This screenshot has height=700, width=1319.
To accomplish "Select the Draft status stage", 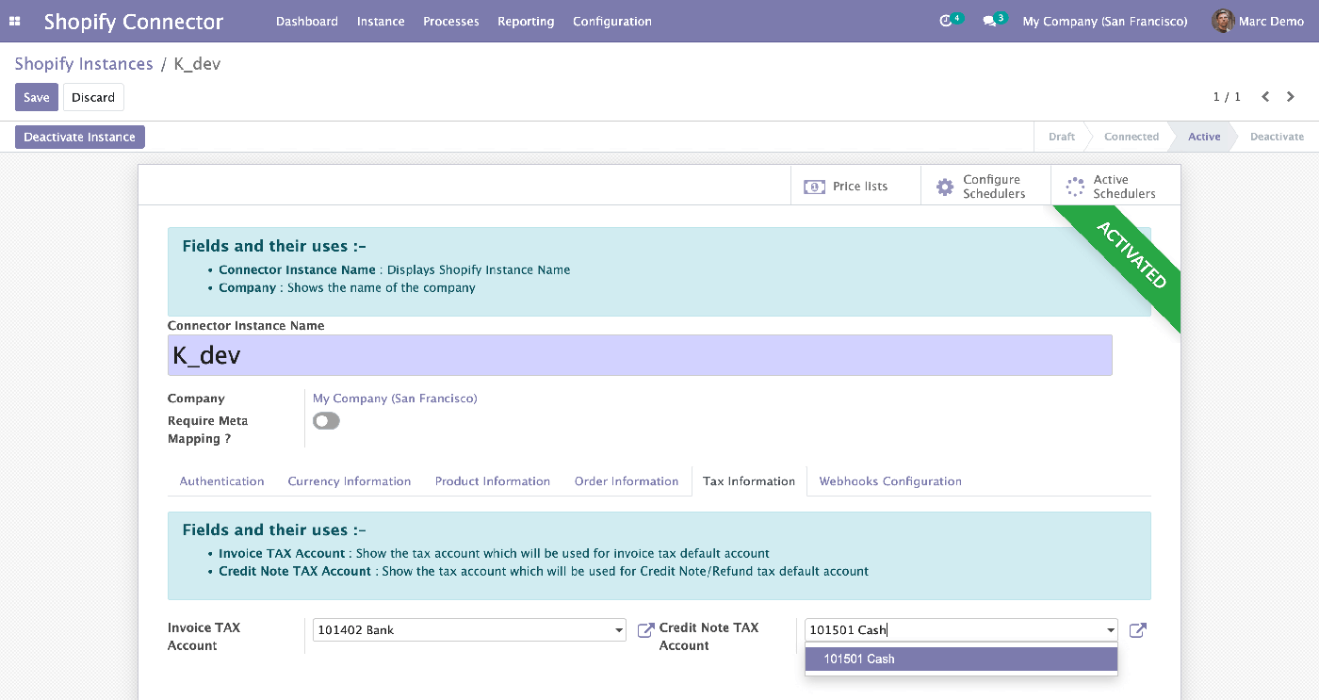I will click(1061, 137).
